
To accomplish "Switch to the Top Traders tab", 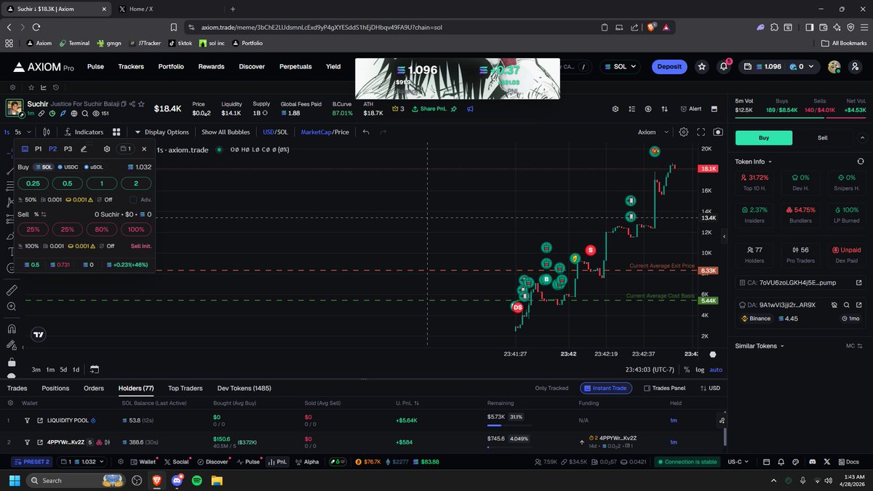I will (186, 388).
